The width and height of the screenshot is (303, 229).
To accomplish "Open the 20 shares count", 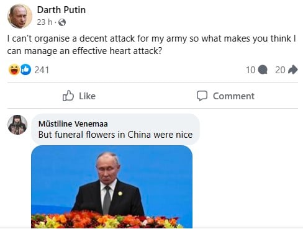I will click(x=280, y=70).
